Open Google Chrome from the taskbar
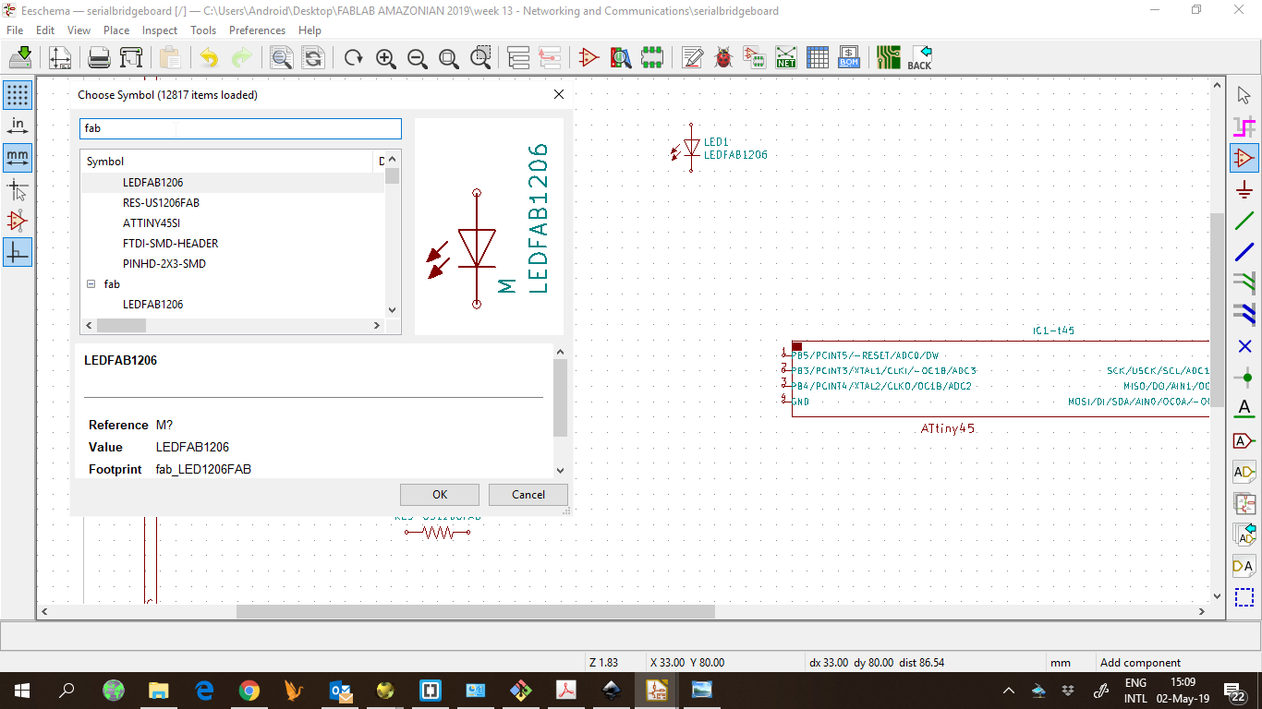 pos(249,691)
